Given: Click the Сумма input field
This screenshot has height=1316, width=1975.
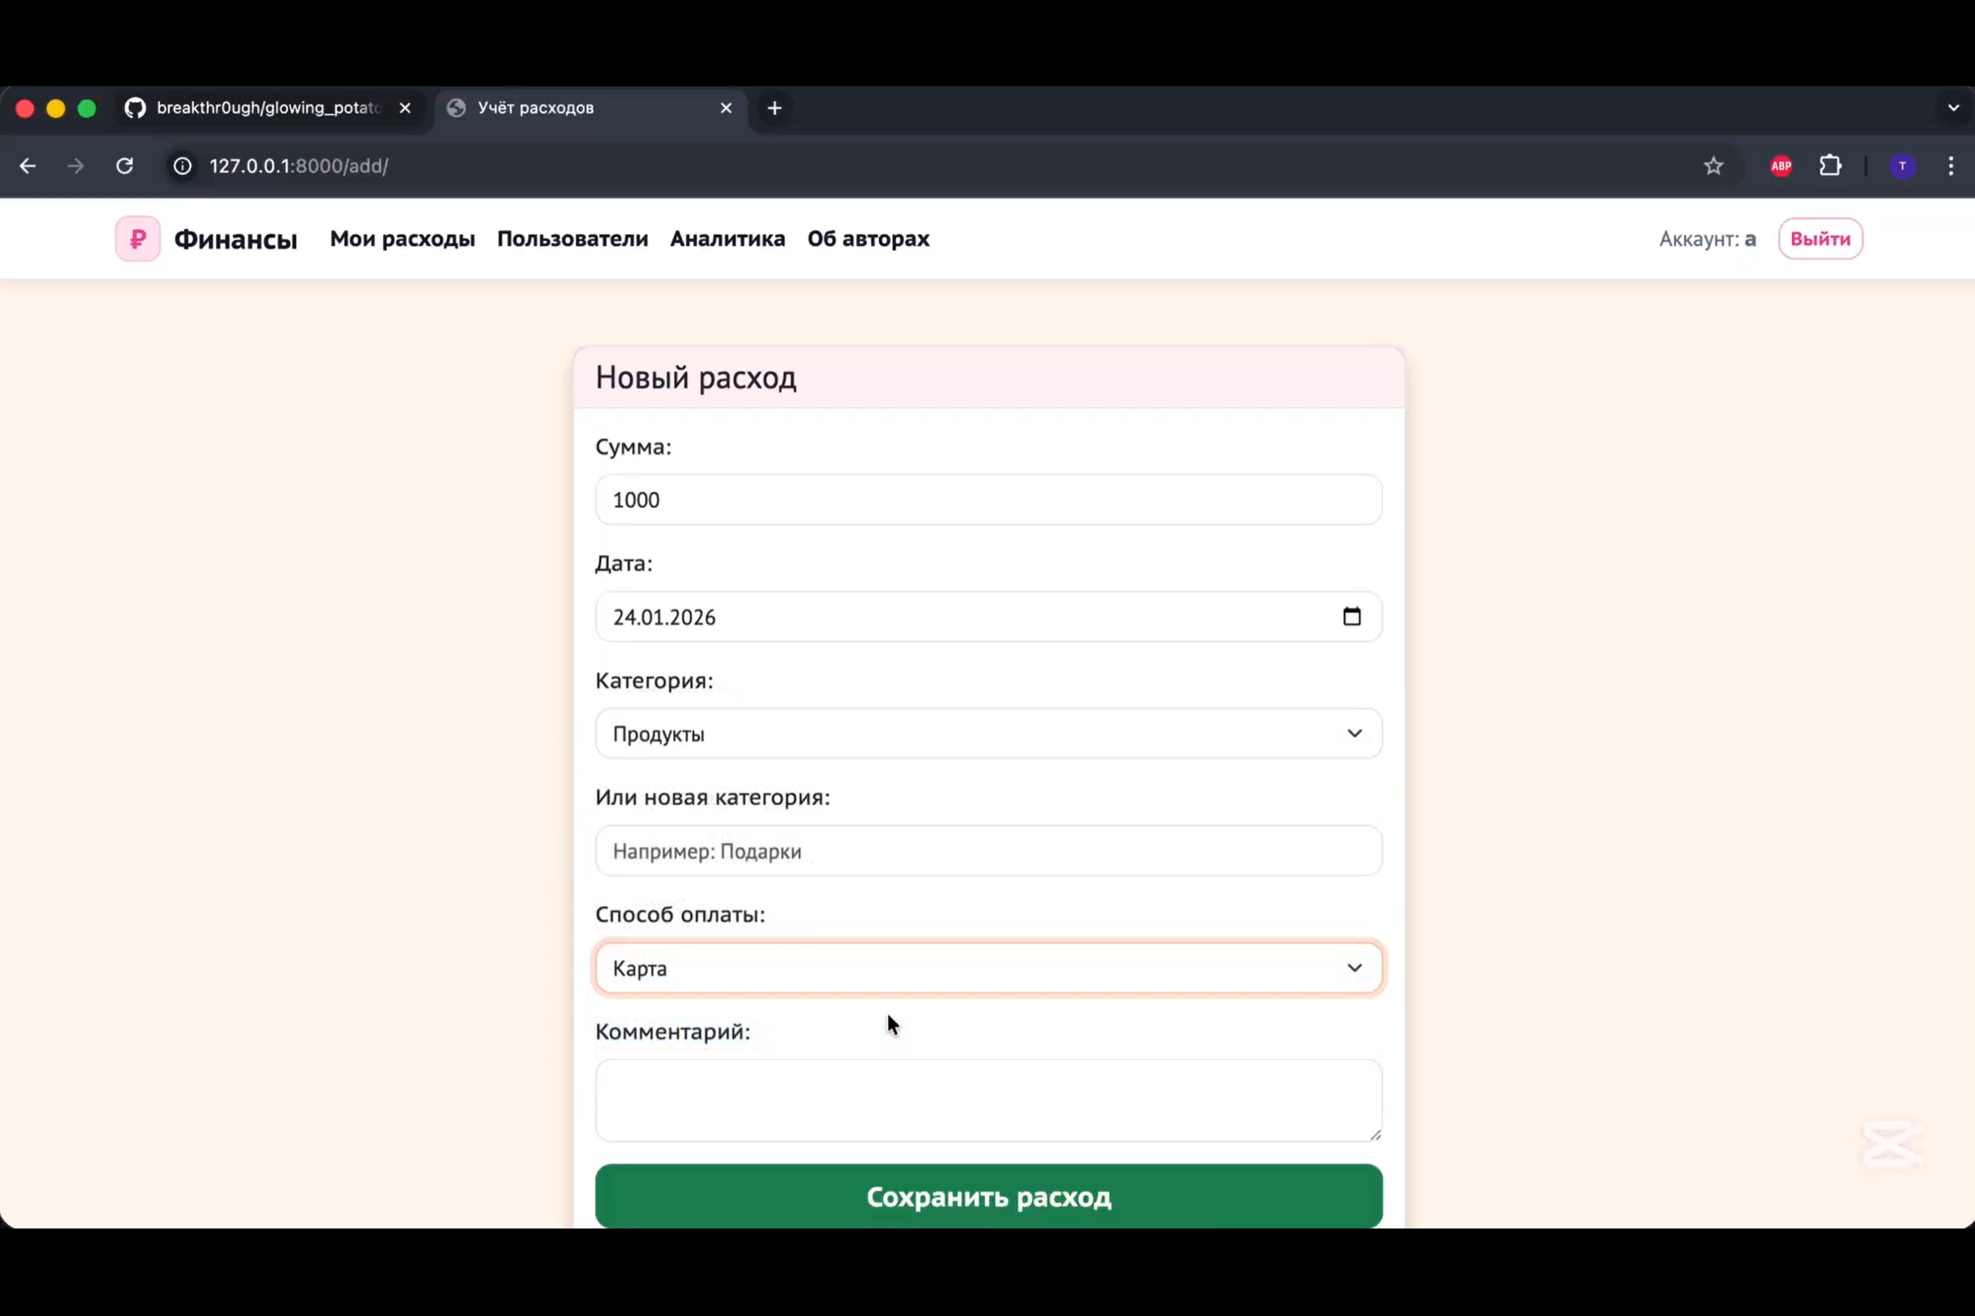Looking at the screenshot, I should pos(988,499).
